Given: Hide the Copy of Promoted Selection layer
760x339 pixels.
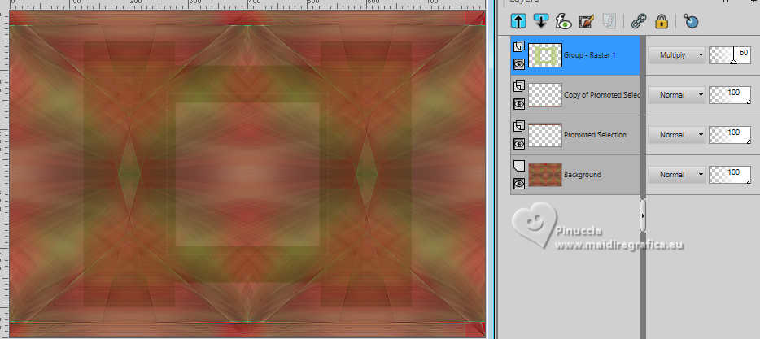Looking at the screenshot, I should (x=518, y=103).
